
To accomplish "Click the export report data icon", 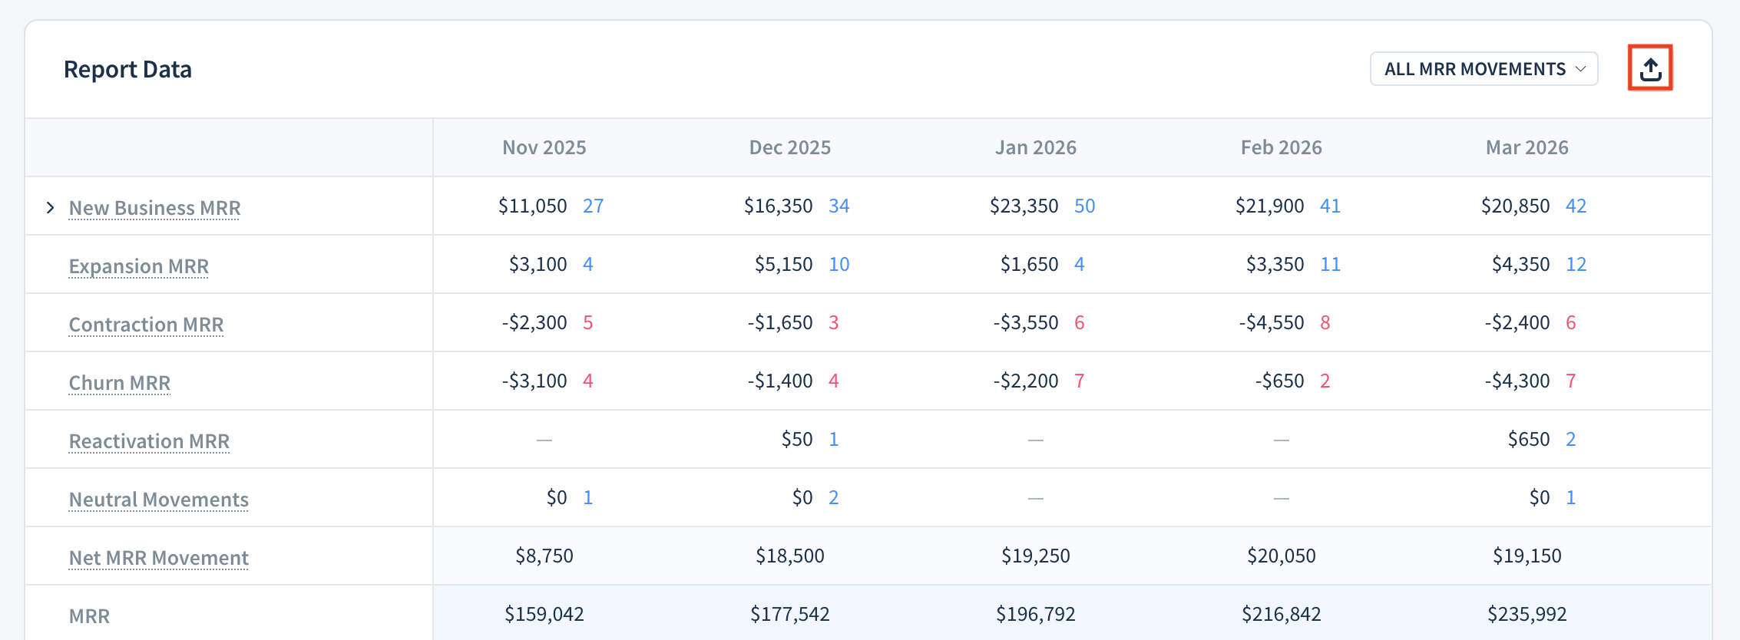I will (1650, 69).
